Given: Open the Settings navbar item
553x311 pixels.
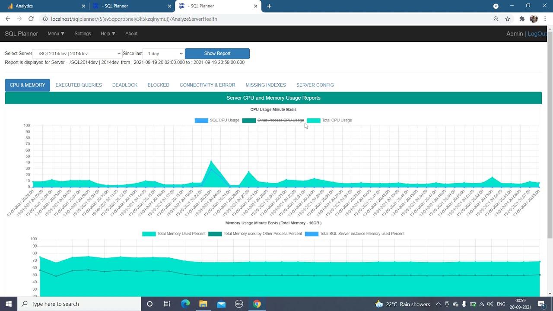Looking at the screenshot, I should pyautogui.click(x=83, y=34).
